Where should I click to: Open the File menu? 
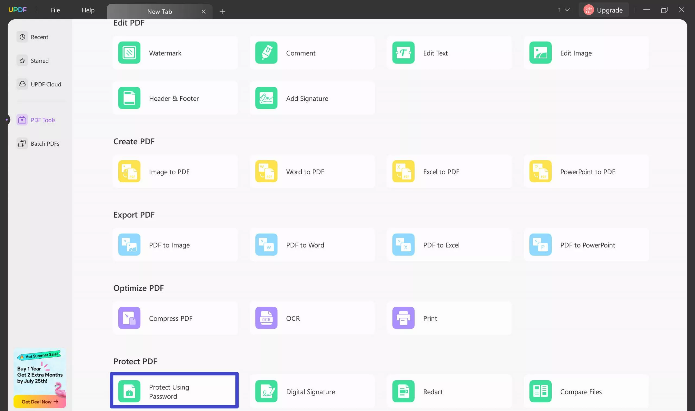55,10
